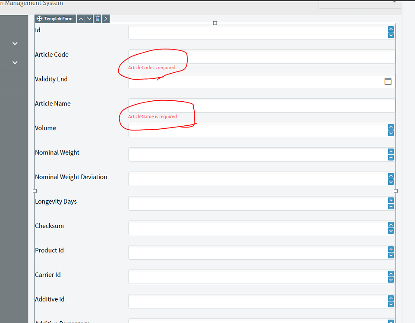
Task: Increment the Longevity Days value
Action: click(391, 200)
